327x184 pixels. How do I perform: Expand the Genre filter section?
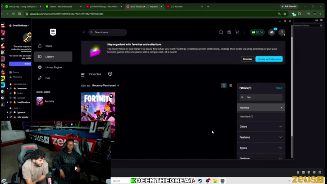tap(261, 126)
